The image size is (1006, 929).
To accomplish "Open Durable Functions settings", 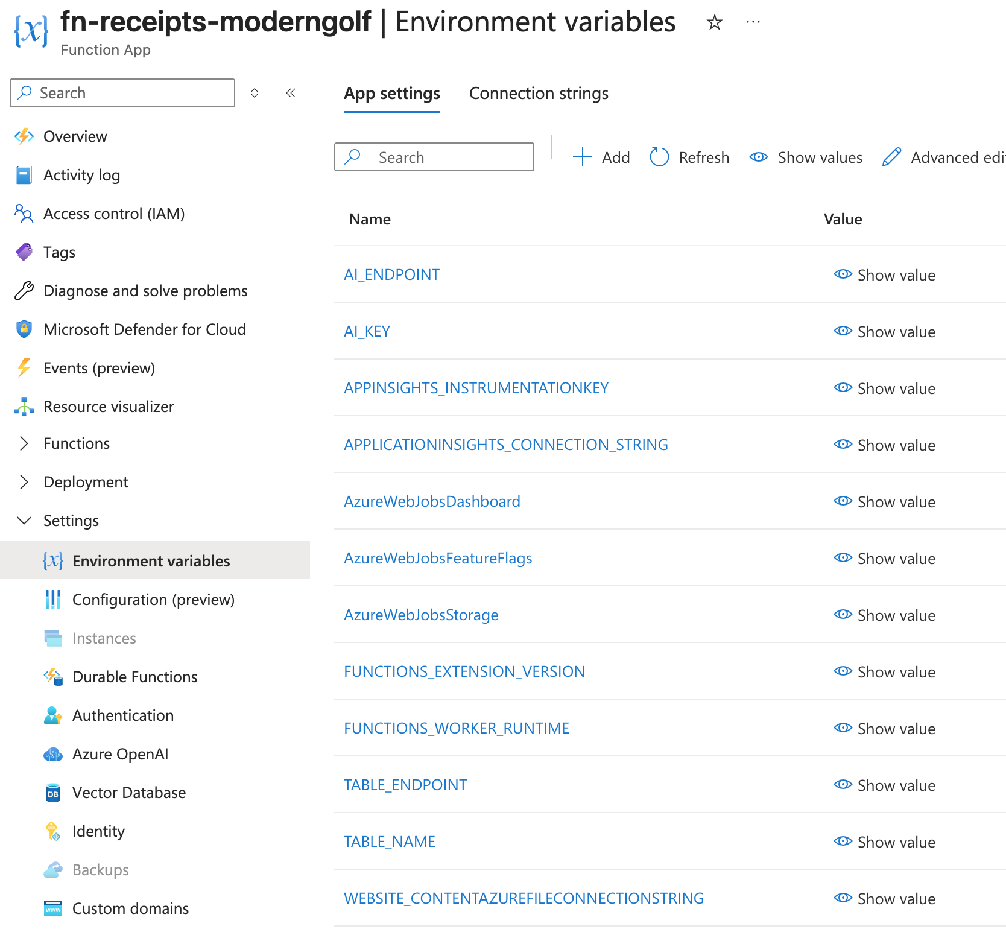I will point(134,677).
